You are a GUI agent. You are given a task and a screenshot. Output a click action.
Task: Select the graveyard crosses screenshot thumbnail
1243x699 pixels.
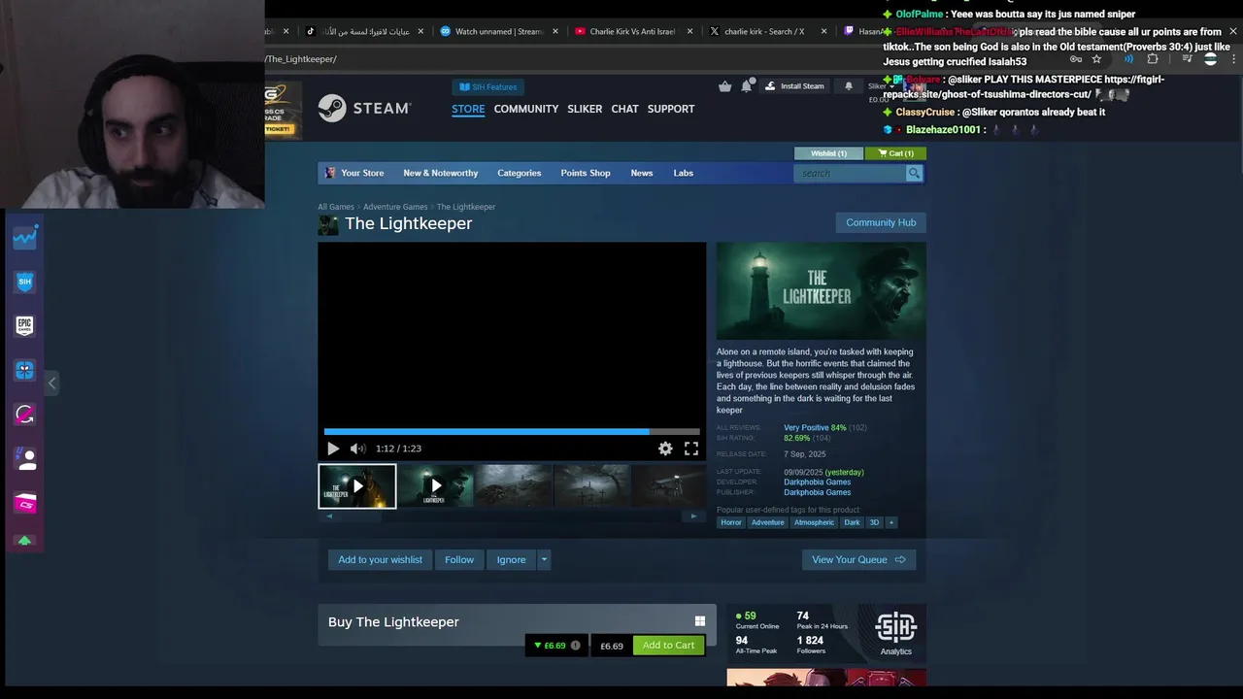(x=591, y=486)
